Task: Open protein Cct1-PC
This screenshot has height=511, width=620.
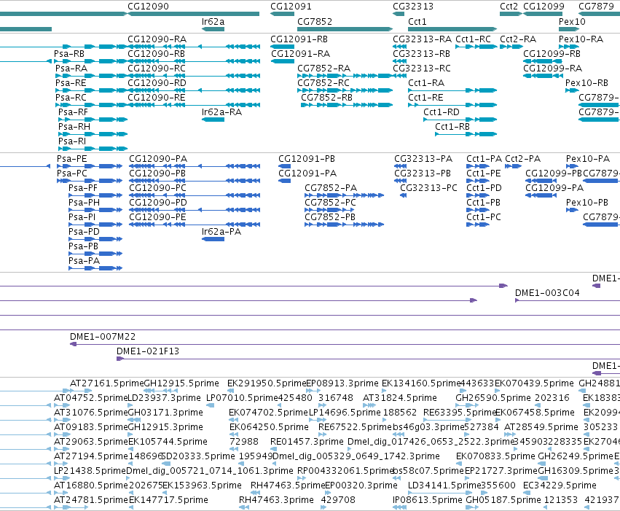Action: (484, 217)
